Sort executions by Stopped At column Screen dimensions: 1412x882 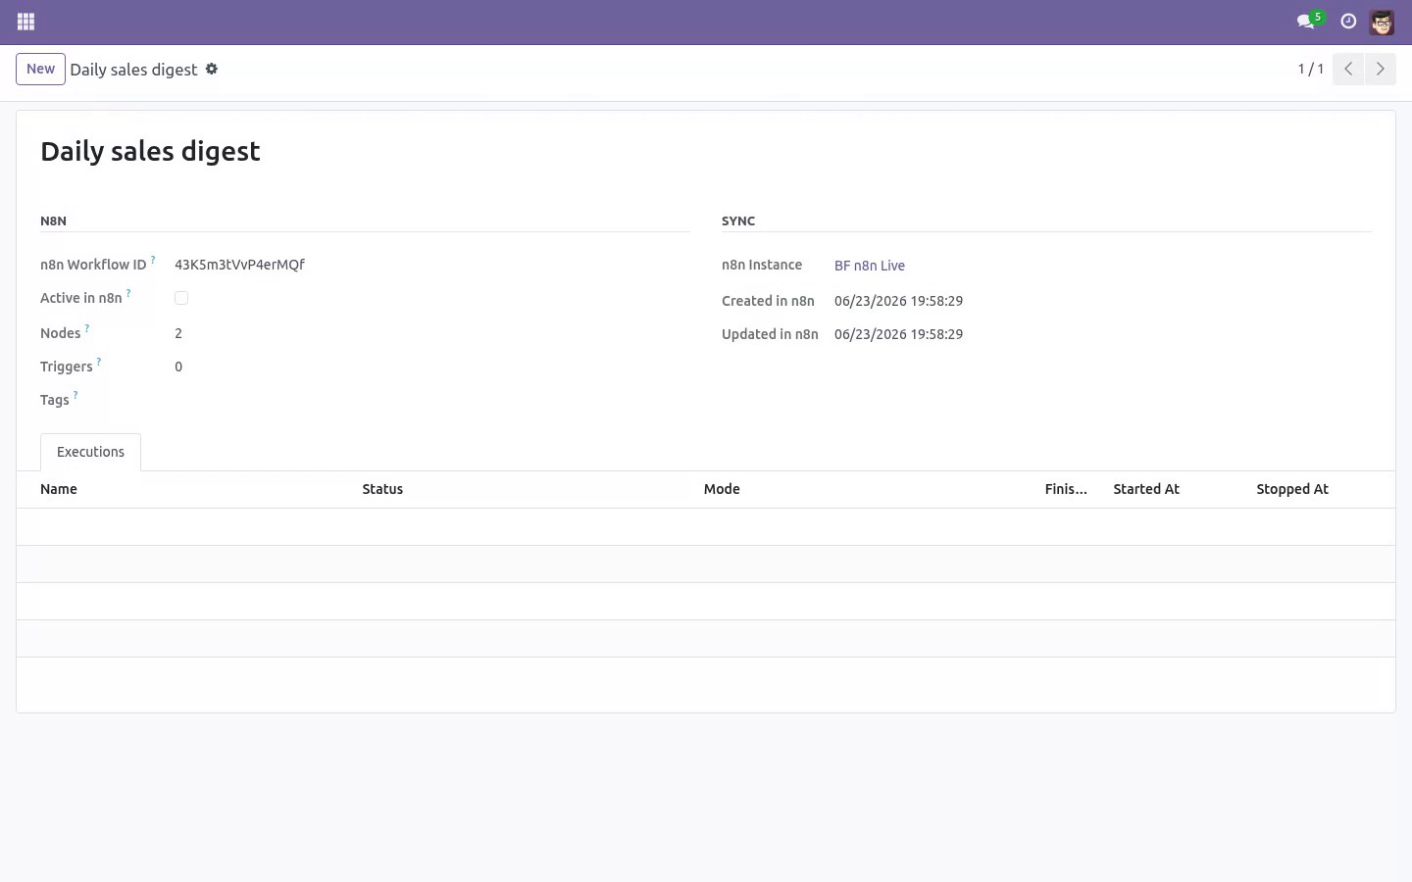coord(1292,489)
